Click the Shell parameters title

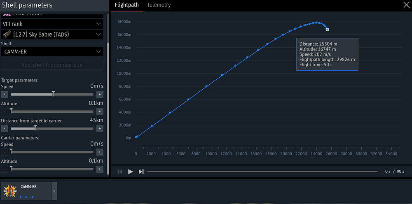coord(27,5)
